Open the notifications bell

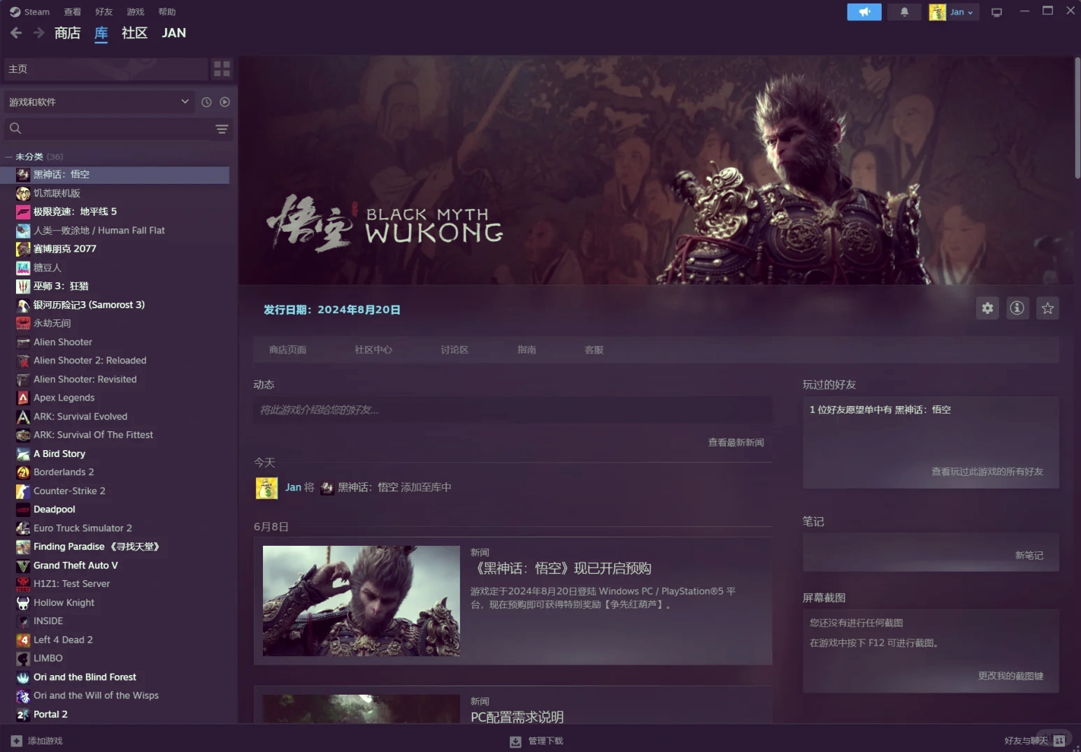[x=904, y=12]
